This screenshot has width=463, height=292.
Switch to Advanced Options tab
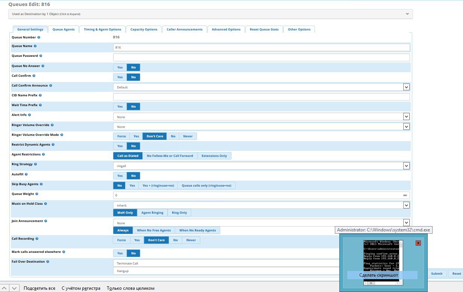pyautogui.click(x=226, y=29)
